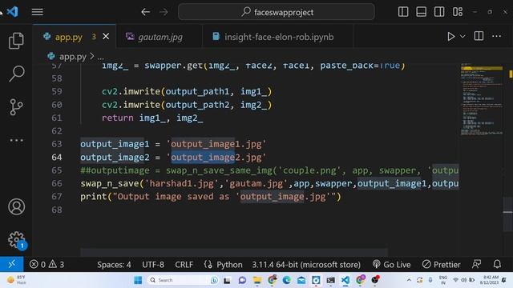Click 'output_image1.jpg' string on line 63

click(x=216, y=144)
